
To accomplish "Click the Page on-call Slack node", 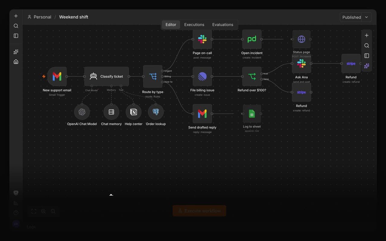I will coord(202,39).
